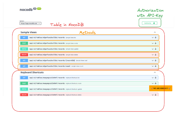
Task: Click lock icon on Sample Views create row
Action: 155,43
